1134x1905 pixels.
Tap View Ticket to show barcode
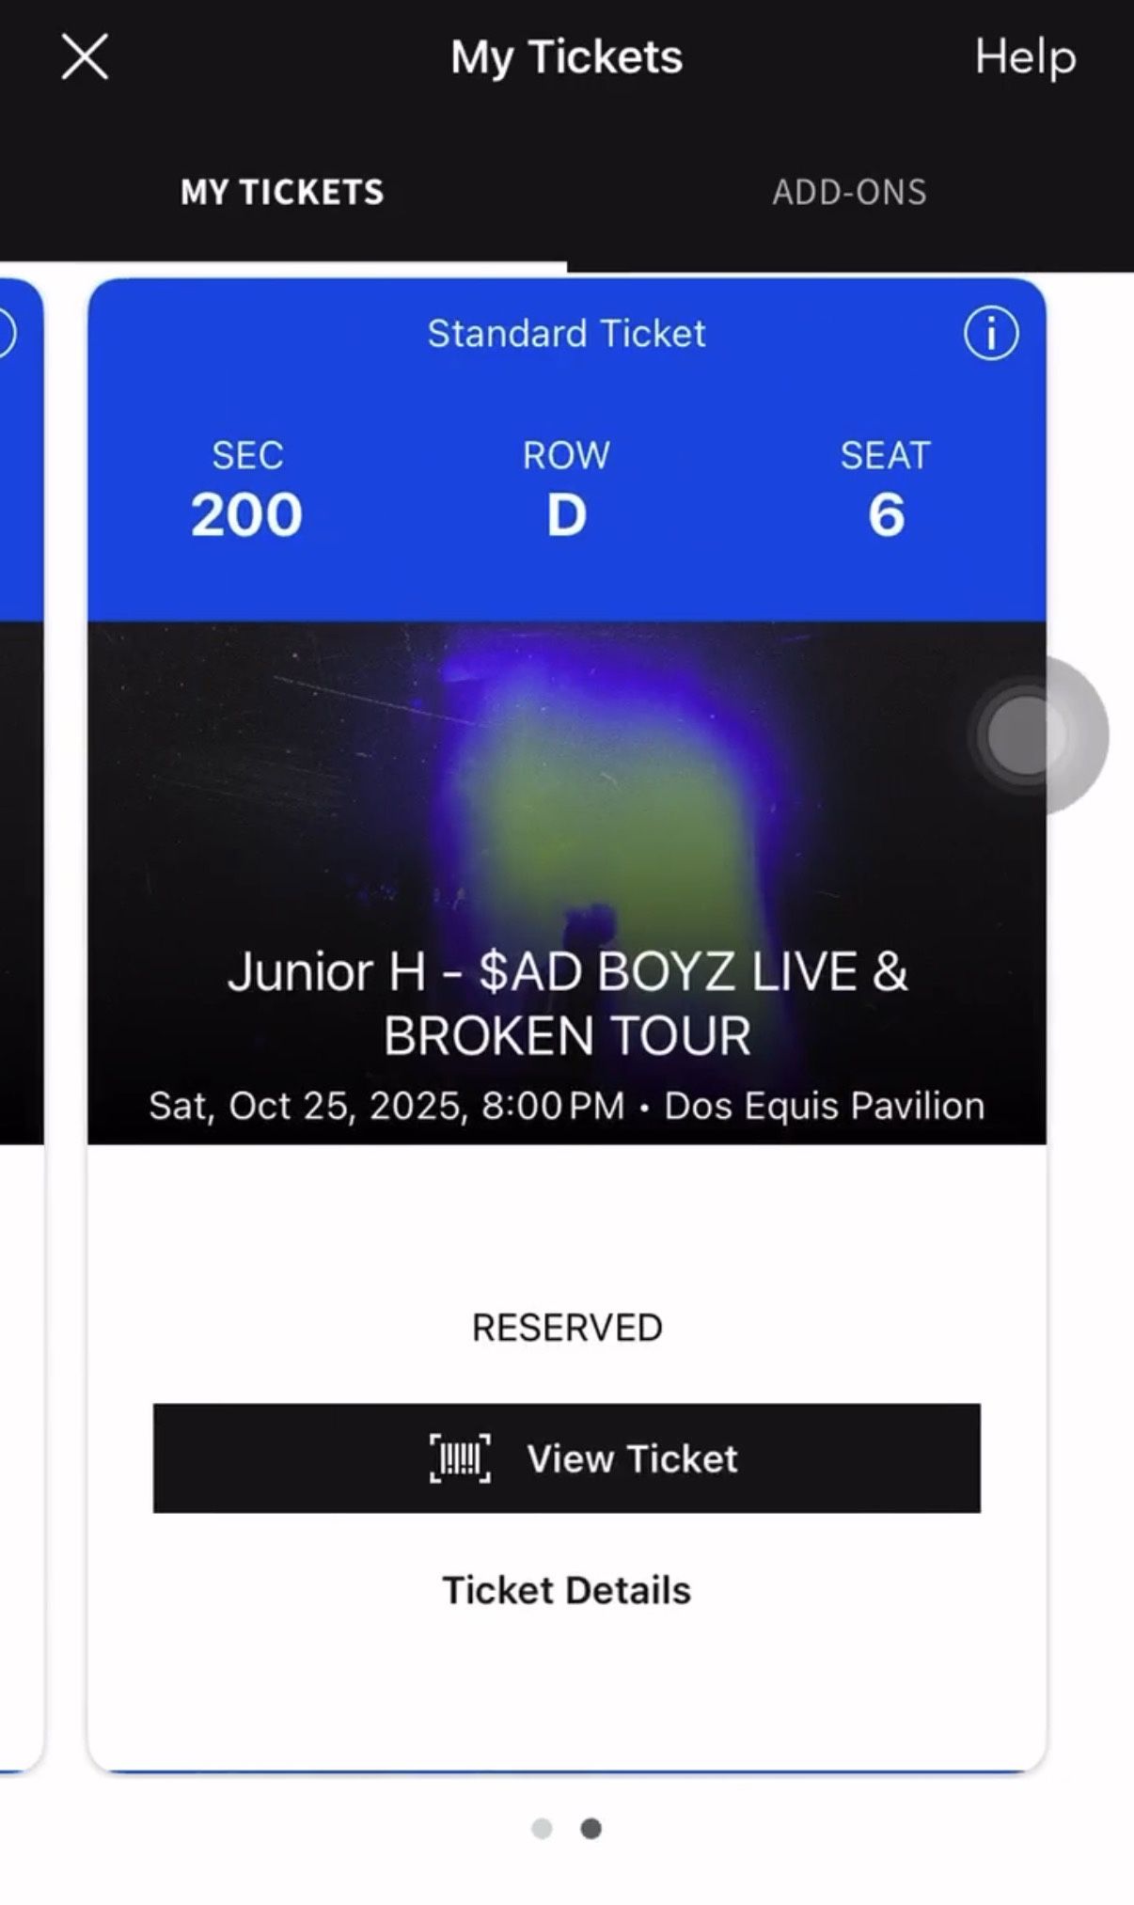pos(567,1458)
